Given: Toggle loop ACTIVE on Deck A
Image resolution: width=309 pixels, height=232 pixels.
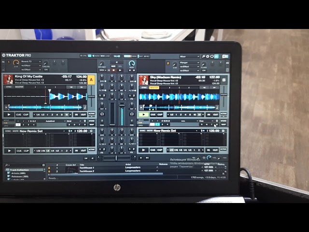Looking at the screenshot, I should click(x=92, y=114).
